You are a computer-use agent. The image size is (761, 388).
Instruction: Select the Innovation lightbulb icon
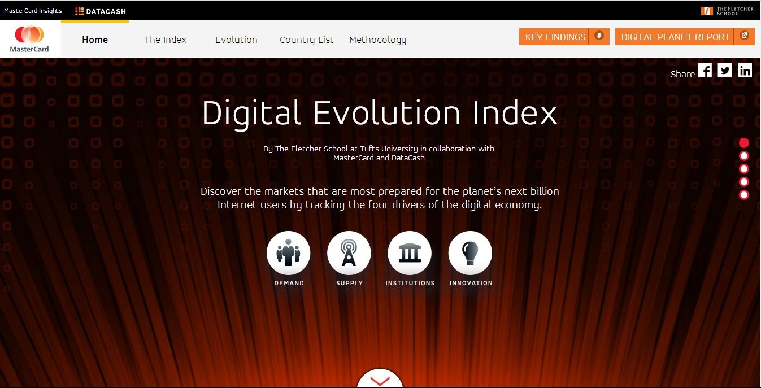[x=470, y=253]
